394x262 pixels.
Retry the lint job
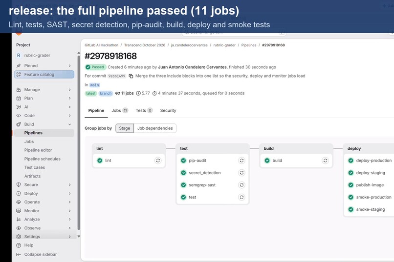click(x=158, y=161)
